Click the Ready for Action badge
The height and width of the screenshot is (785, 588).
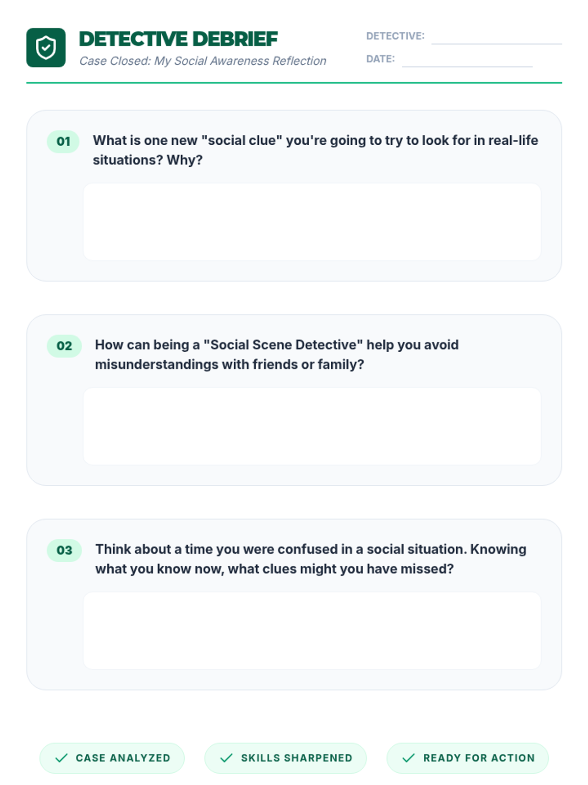click(x=467, y=758)
